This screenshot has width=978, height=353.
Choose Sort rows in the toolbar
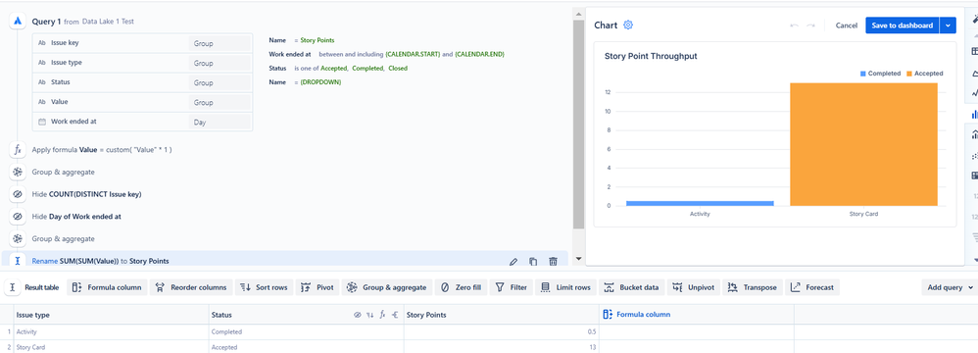coord(264,287)
